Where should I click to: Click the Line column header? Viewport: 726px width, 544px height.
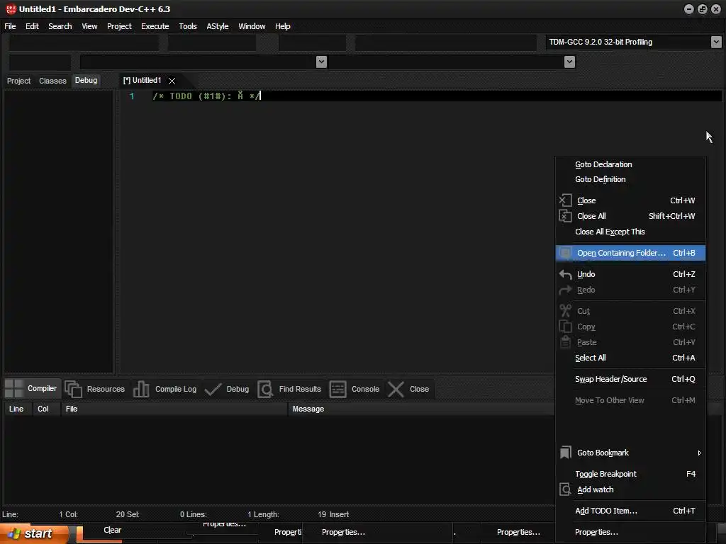point(16,409)
